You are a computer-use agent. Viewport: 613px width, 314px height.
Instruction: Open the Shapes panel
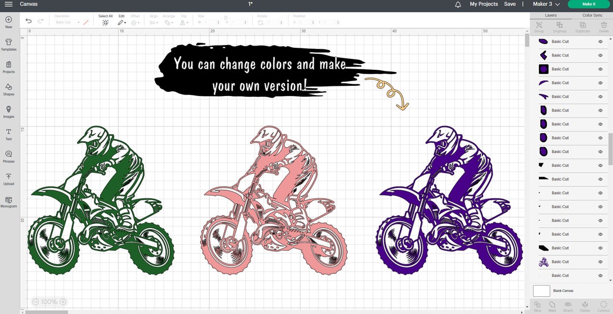pyautogui.click(x=9, y=89)
